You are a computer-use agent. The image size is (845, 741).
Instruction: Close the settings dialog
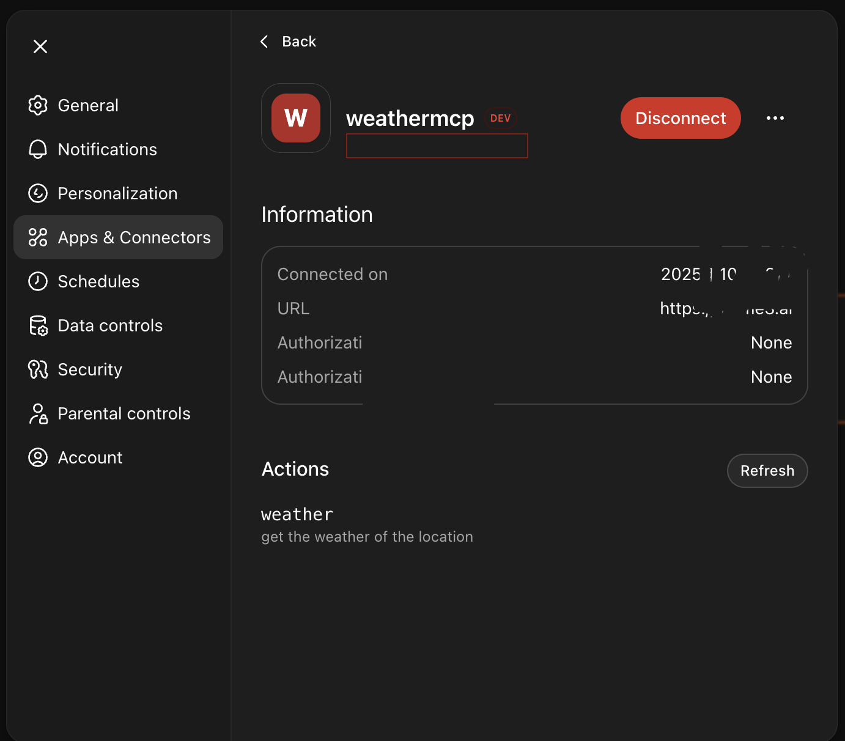pyautogui.click(x=40, y=46)
